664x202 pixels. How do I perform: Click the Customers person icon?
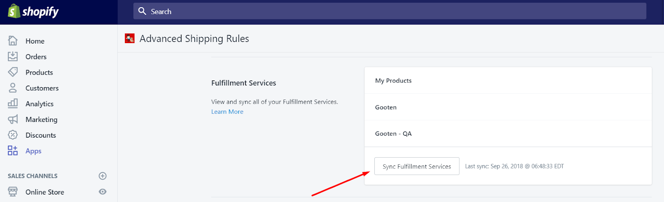pyautogui.click(x=13, y=88)
